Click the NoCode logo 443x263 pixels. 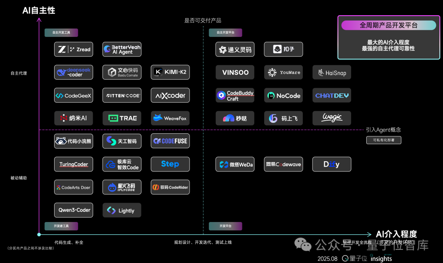(283, 95)
